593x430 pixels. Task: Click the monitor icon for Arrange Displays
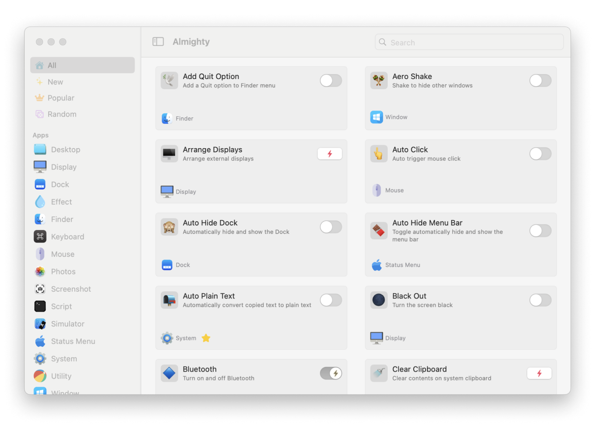(169, 154)
